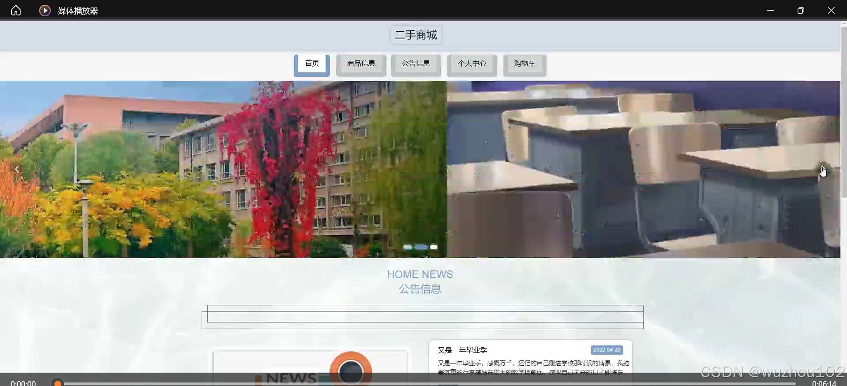Click the 二手商城 site title
Image resolution: width=847 pixels, height=386 pixels.
[x=416, y=35]
